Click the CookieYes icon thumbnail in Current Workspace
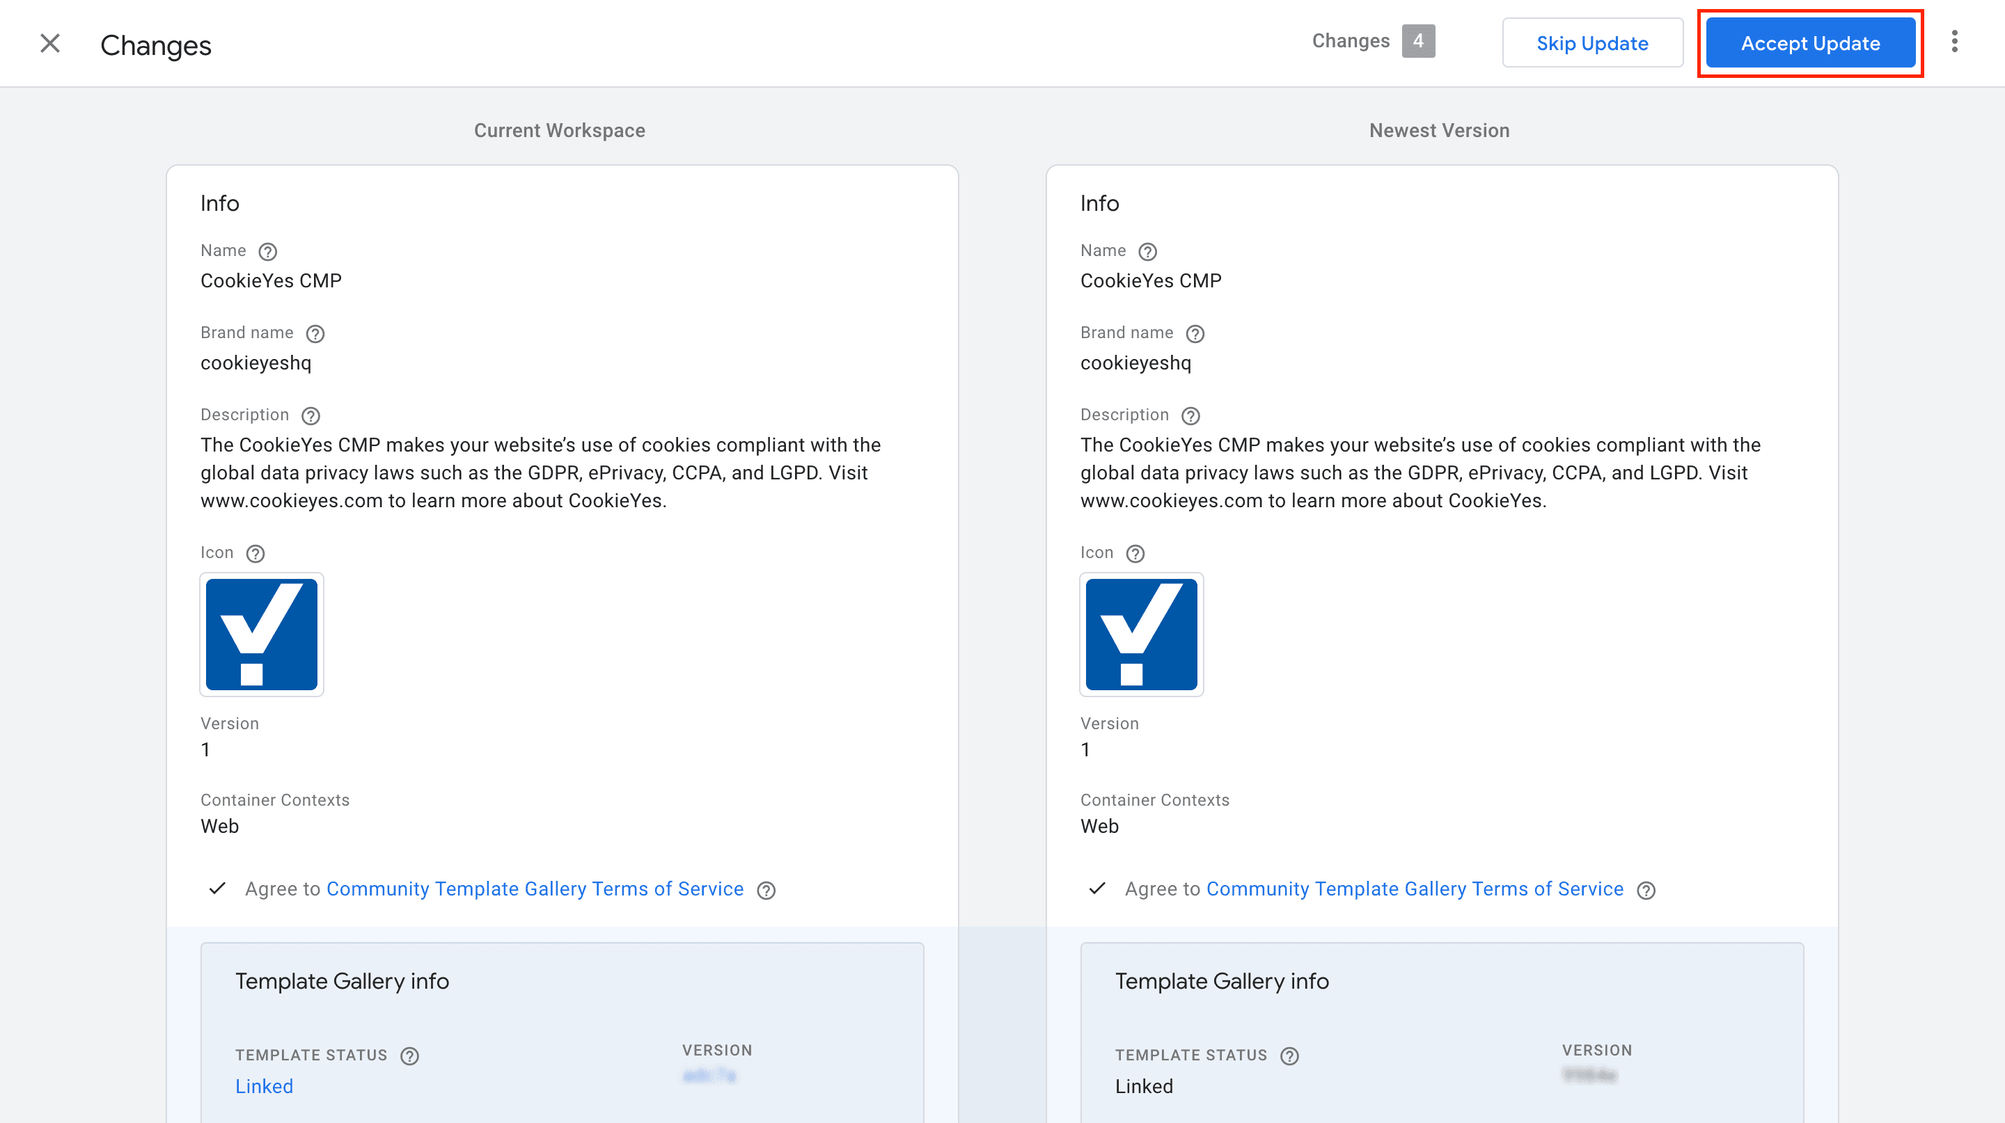 pos(262,635)
